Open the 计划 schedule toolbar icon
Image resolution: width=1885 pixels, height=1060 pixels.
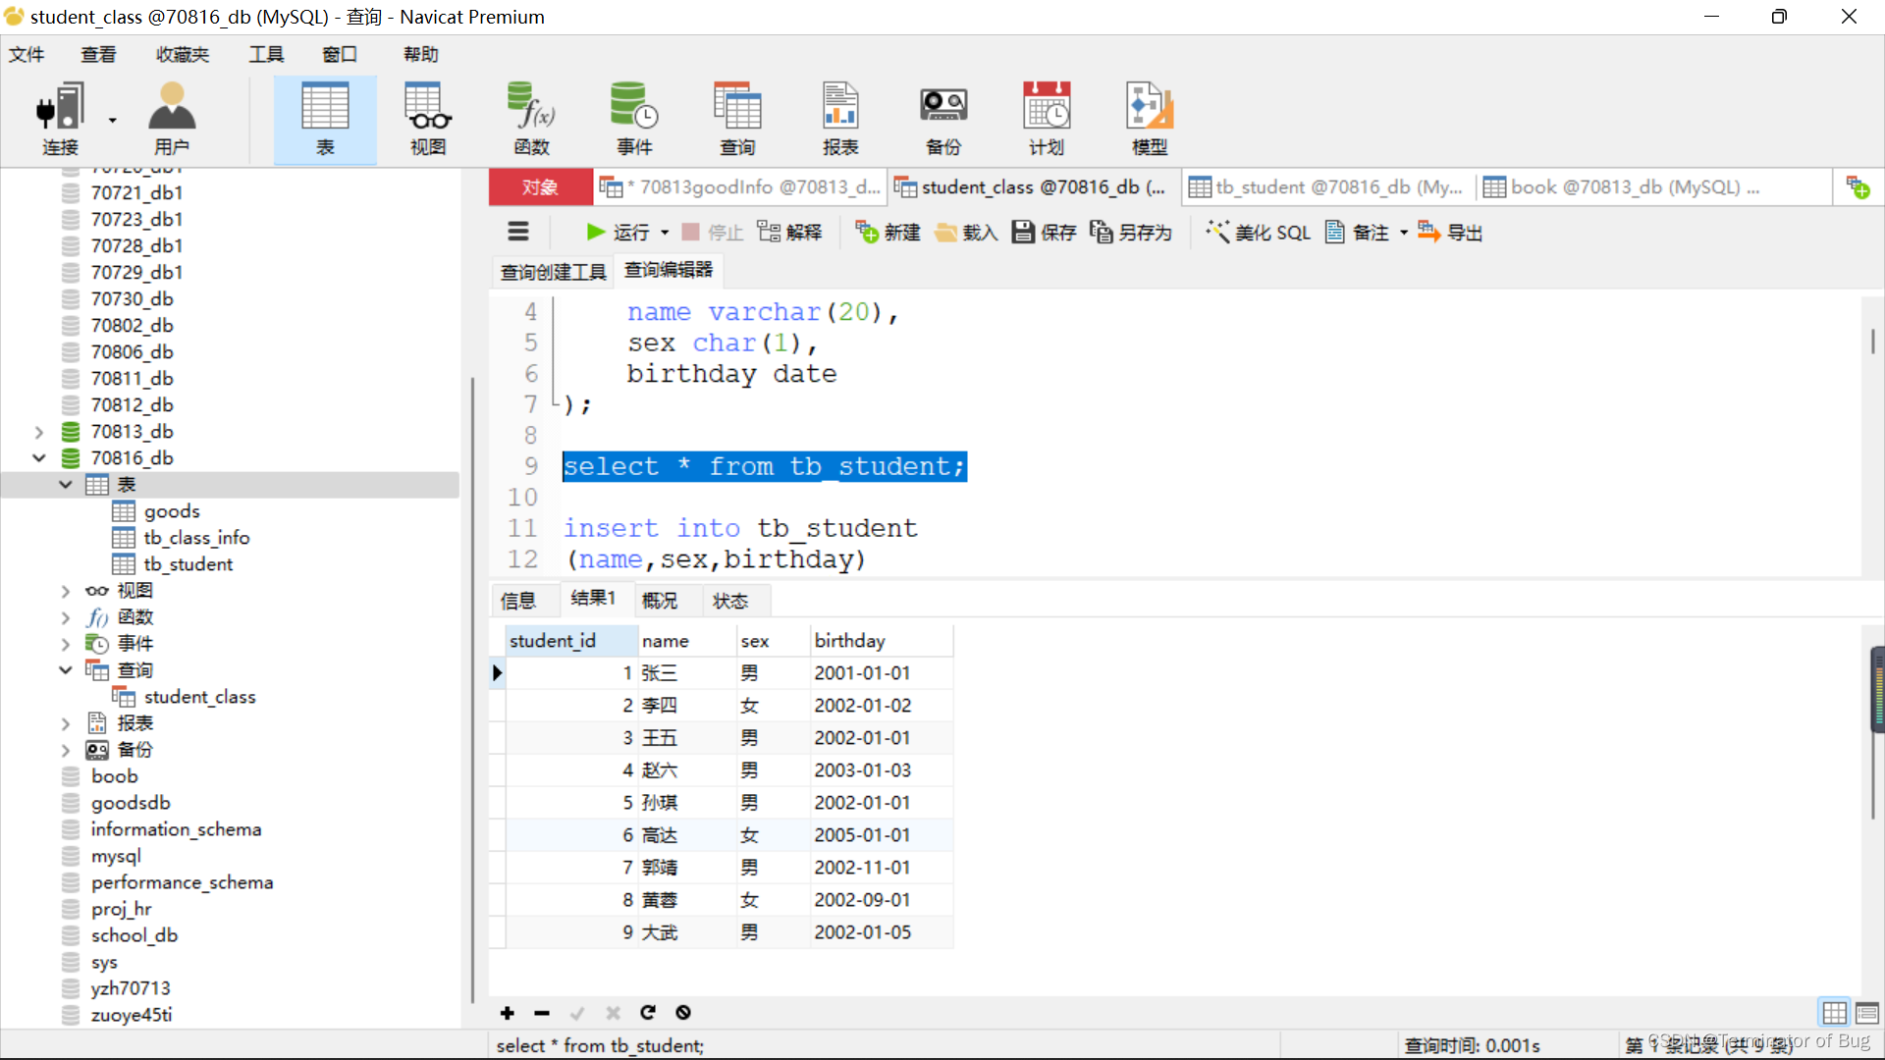(x=1047, y=119)
